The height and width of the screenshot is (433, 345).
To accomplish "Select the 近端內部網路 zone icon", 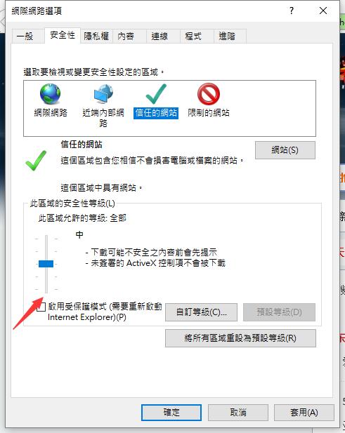I will (103, 94).
